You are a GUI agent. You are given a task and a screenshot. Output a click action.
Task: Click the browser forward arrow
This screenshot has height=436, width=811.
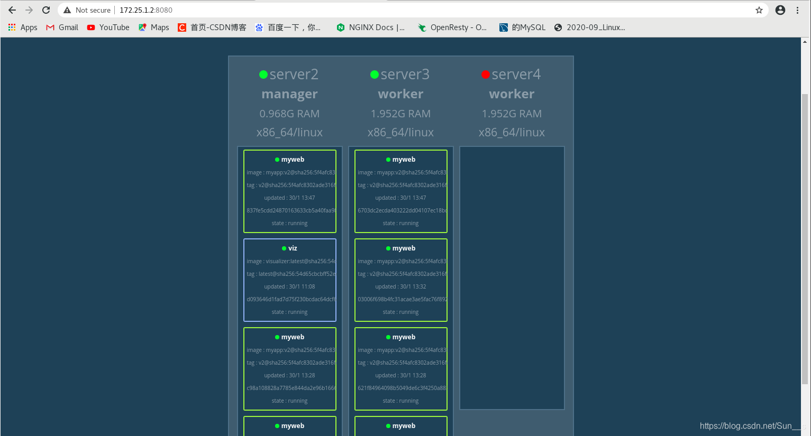[29, 10]
